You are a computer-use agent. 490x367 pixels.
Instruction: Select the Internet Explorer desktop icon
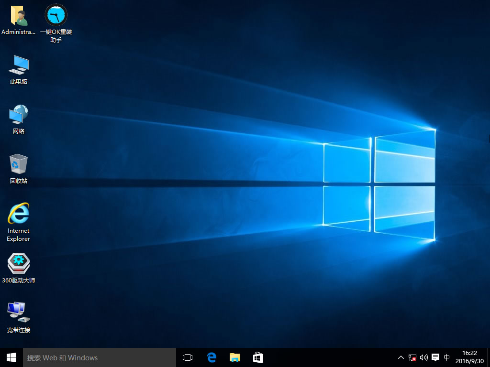click(x=19, y=222)
